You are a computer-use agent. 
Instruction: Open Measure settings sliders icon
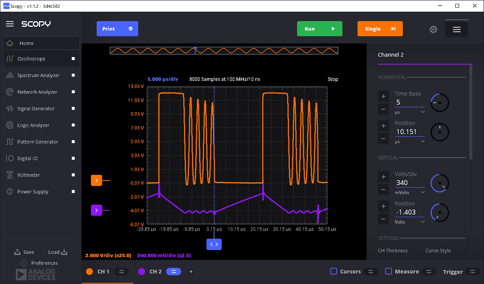pyautogui.click(x=429, y=272)
